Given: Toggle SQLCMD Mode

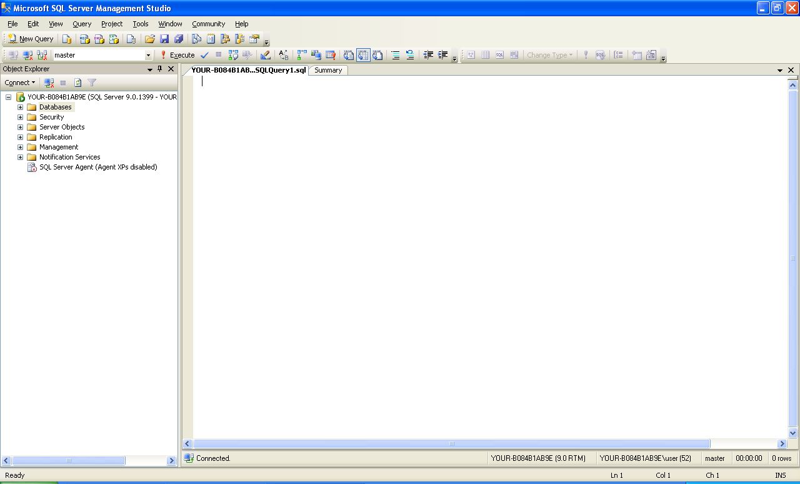Looking at the screenshot, I should (x=331, y=55).
